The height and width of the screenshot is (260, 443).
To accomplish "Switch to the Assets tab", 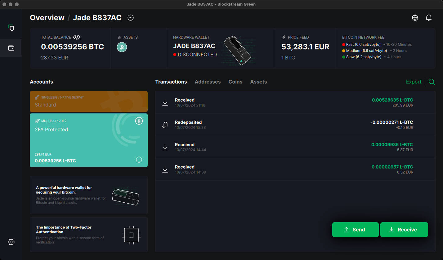I will (258, 82).
